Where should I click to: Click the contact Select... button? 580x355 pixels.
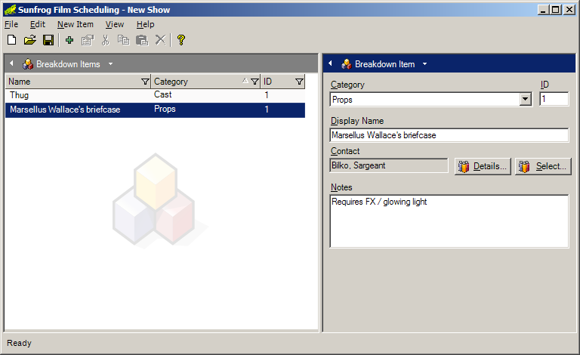coord(543,166)
